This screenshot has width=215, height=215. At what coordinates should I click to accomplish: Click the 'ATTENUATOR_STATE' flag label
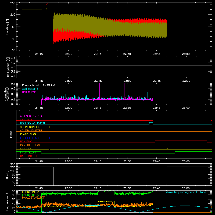(33, 116)
